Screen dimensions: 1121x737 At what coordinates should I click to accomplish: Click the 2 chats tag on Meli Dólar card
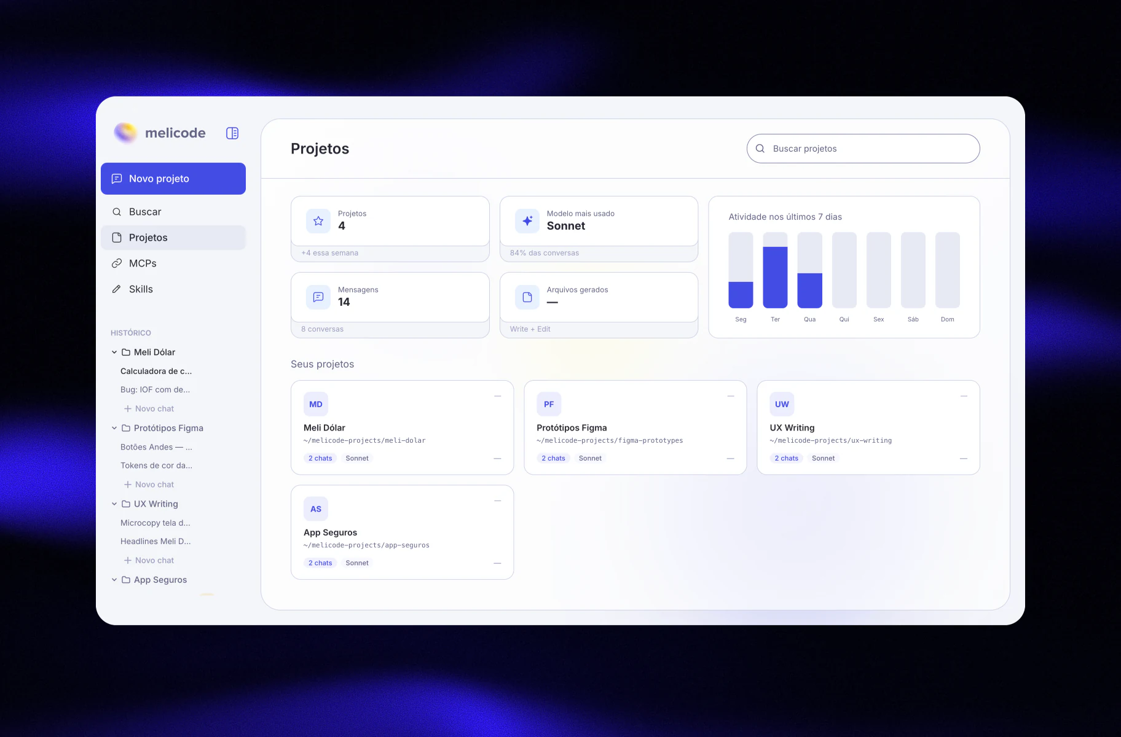pyautogui.click(x=320, y=458)
